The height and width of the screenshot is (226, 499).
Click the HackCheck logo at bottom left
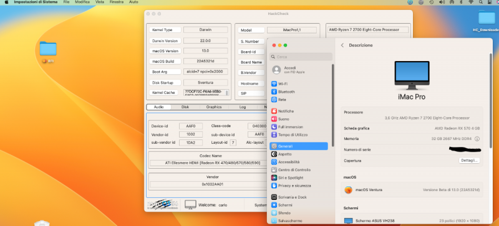(162, 205)
